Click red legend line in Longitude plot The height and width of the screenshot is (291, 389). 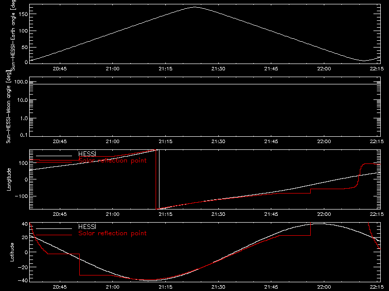[54, 162]
